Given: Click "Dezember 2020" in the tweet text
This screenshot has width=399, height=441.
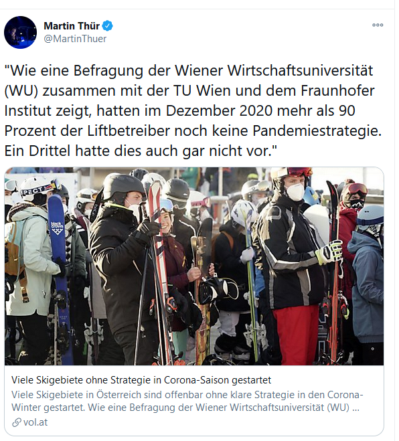Looking at the screenshot, I should click(219, 110).
